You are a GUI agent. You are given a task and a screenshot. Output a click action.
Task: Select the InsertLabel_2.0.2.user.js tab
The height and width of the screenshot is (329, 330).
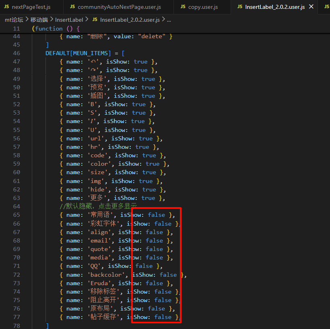(x=275, y=7)
